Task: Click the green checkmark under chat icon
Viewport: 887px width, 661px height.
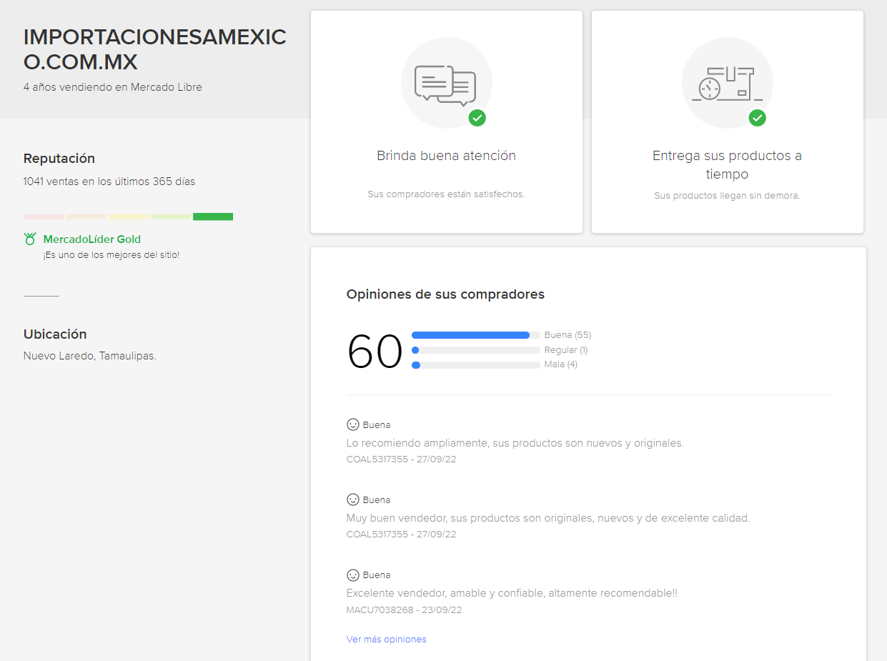Action: pos(477,118)
